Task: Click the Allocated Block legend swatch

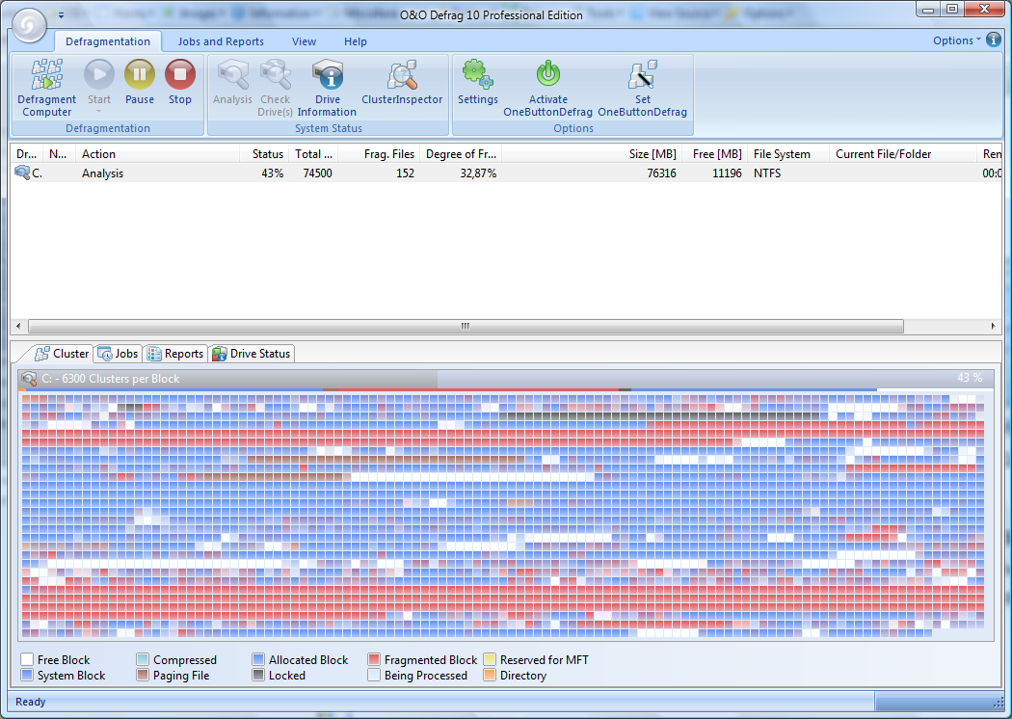Action: pyautogui.click(x=258, y=659)
